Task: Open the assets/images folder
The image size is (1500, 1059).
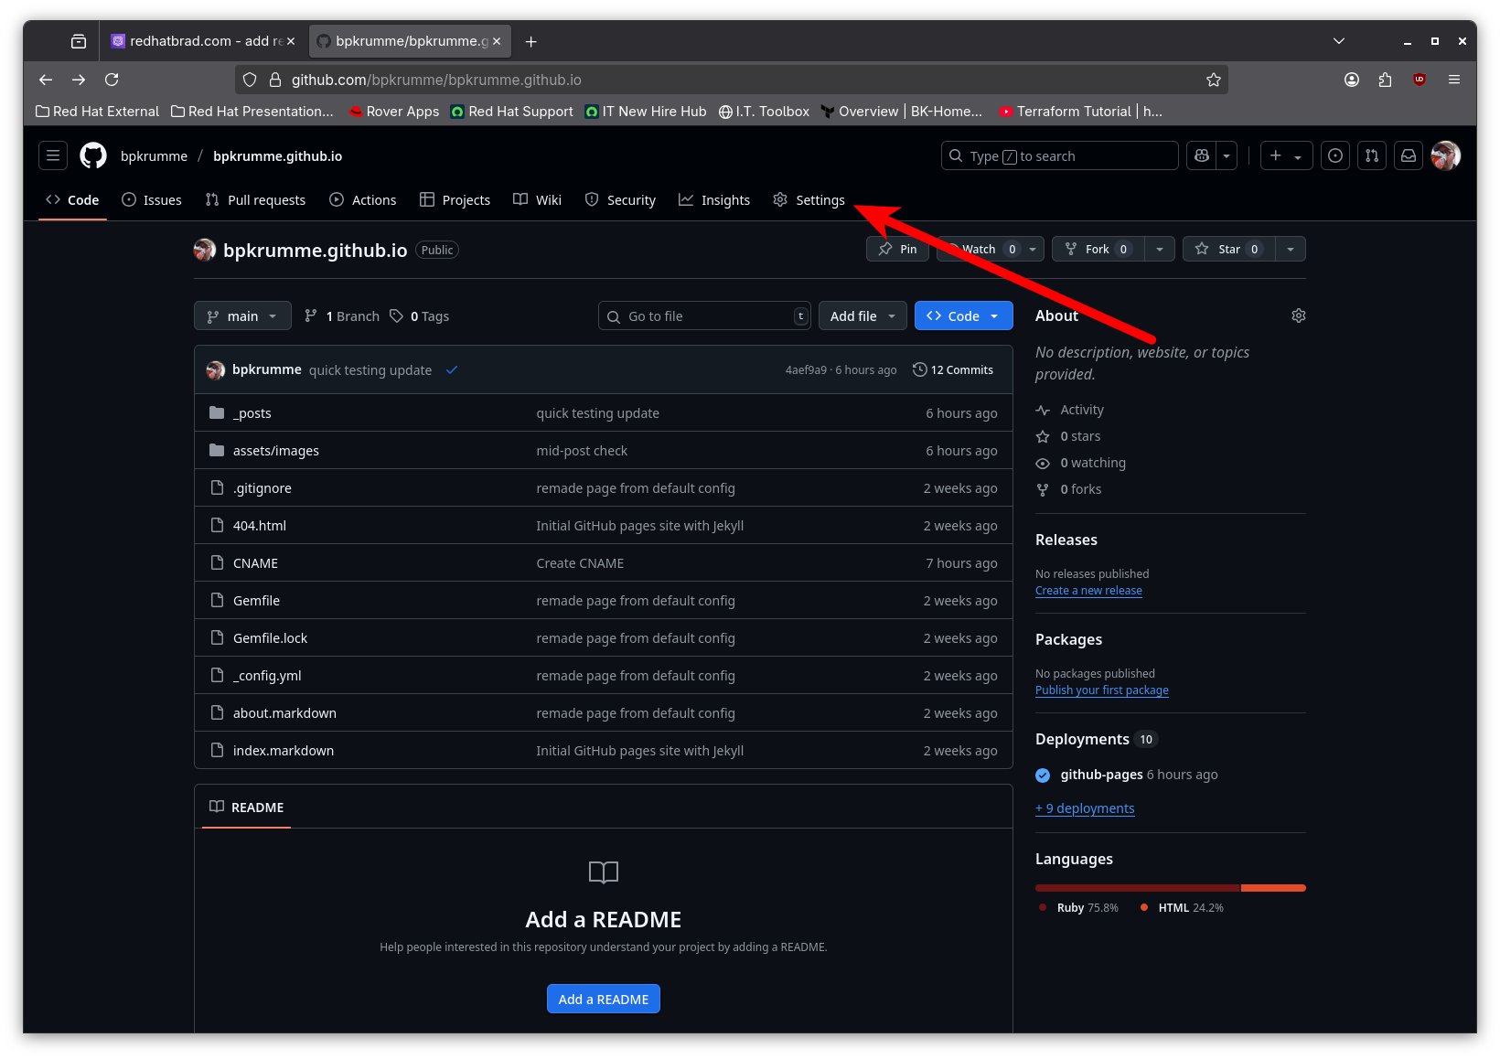Action: [276, 451]
